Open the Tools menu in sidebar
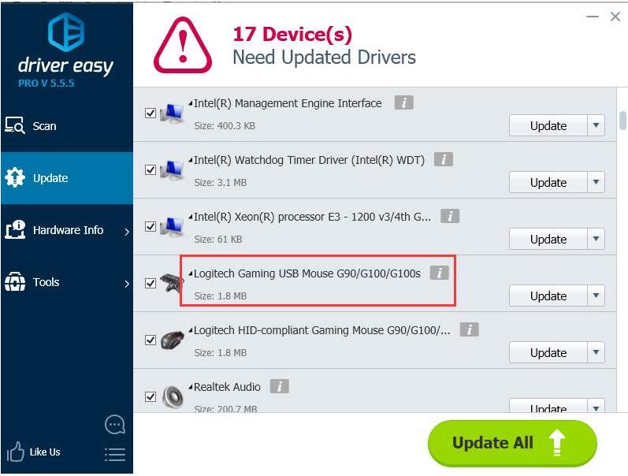This screenshot has height=476, width=628. pos(46,282)
